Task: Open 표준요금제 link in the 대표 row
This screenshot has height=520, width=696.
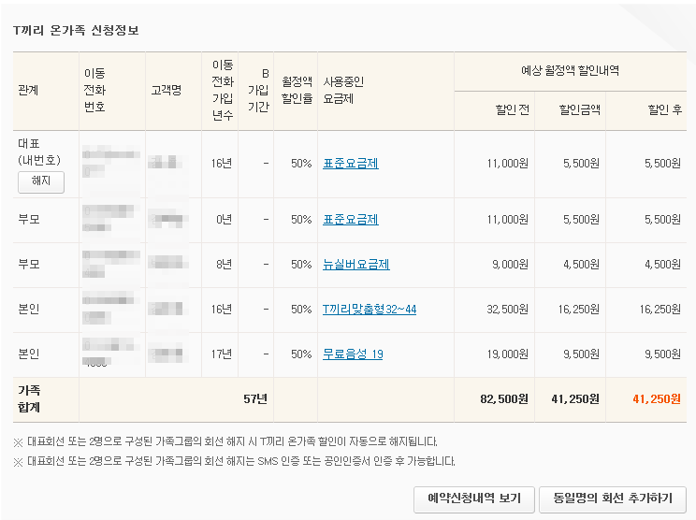Action: [x=350, y=164]
